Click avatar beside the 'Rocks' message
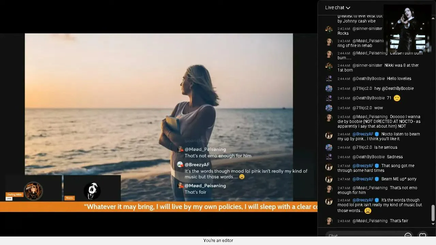 (x=329, y=30)
